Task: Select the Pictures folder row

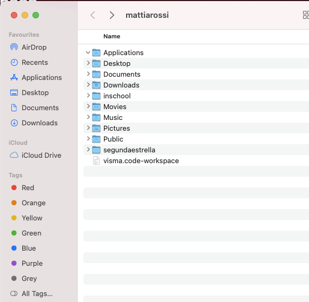Action: (196, 128)
